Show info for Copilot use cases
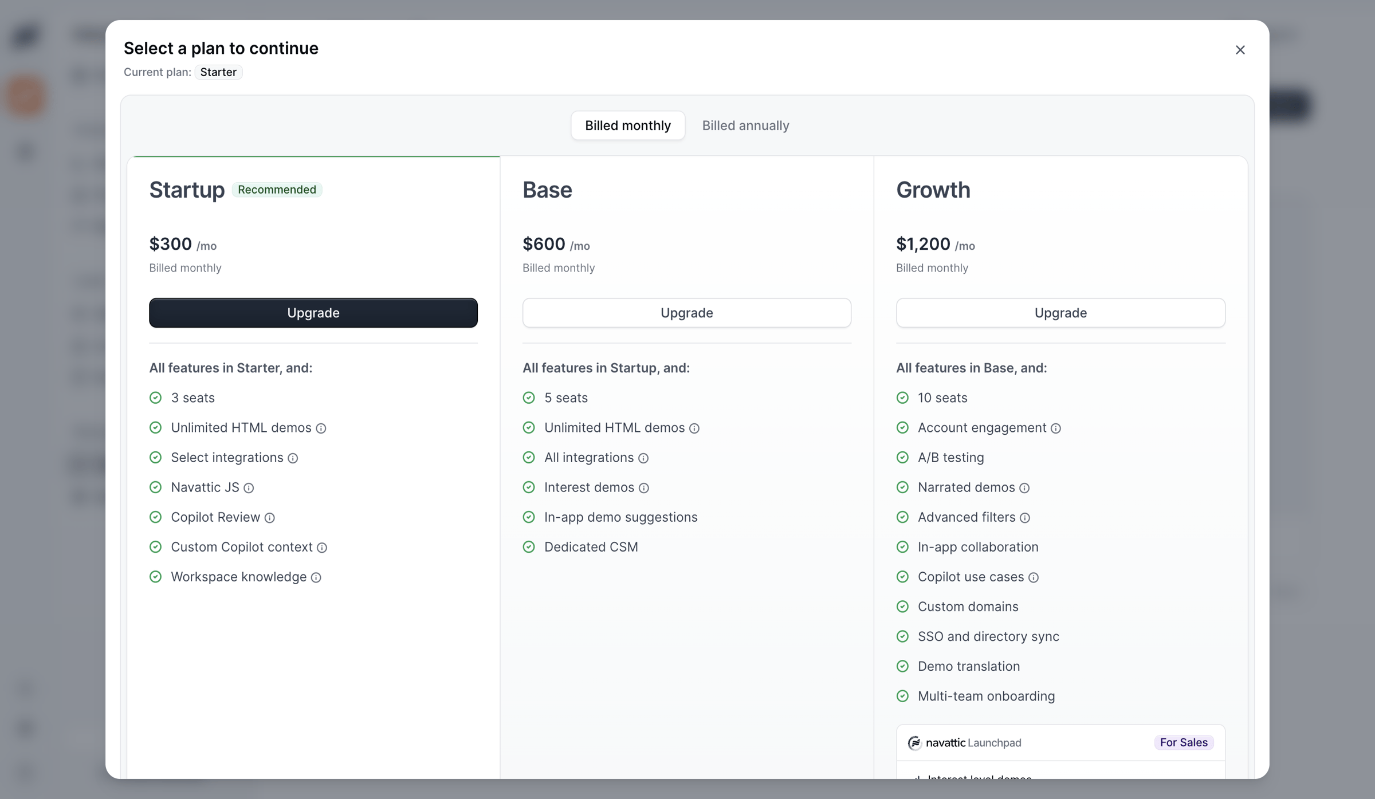The width and height of the screenshot is (1375, 799). point(1034,577)
